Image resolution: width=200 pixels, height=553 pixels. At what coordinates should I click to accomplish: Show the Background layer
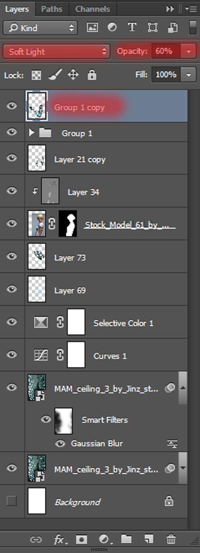click(12, 501)
